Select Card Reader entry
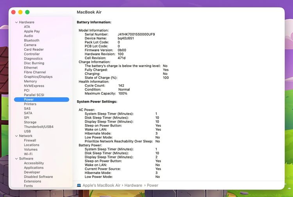The width and height of the screenshot is (293, 197). point(34,50)
